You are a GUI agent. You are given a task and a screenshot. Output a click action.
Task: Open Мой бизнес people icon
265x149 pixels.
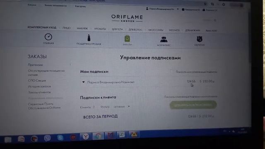pyautogui.click(x=164, y=39)
